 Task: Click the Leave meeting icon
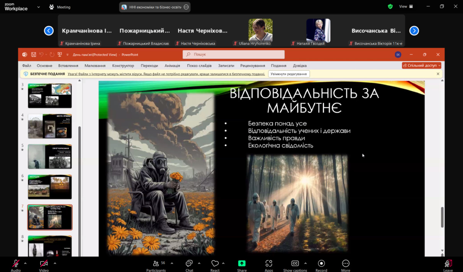[x=448, y=264]
